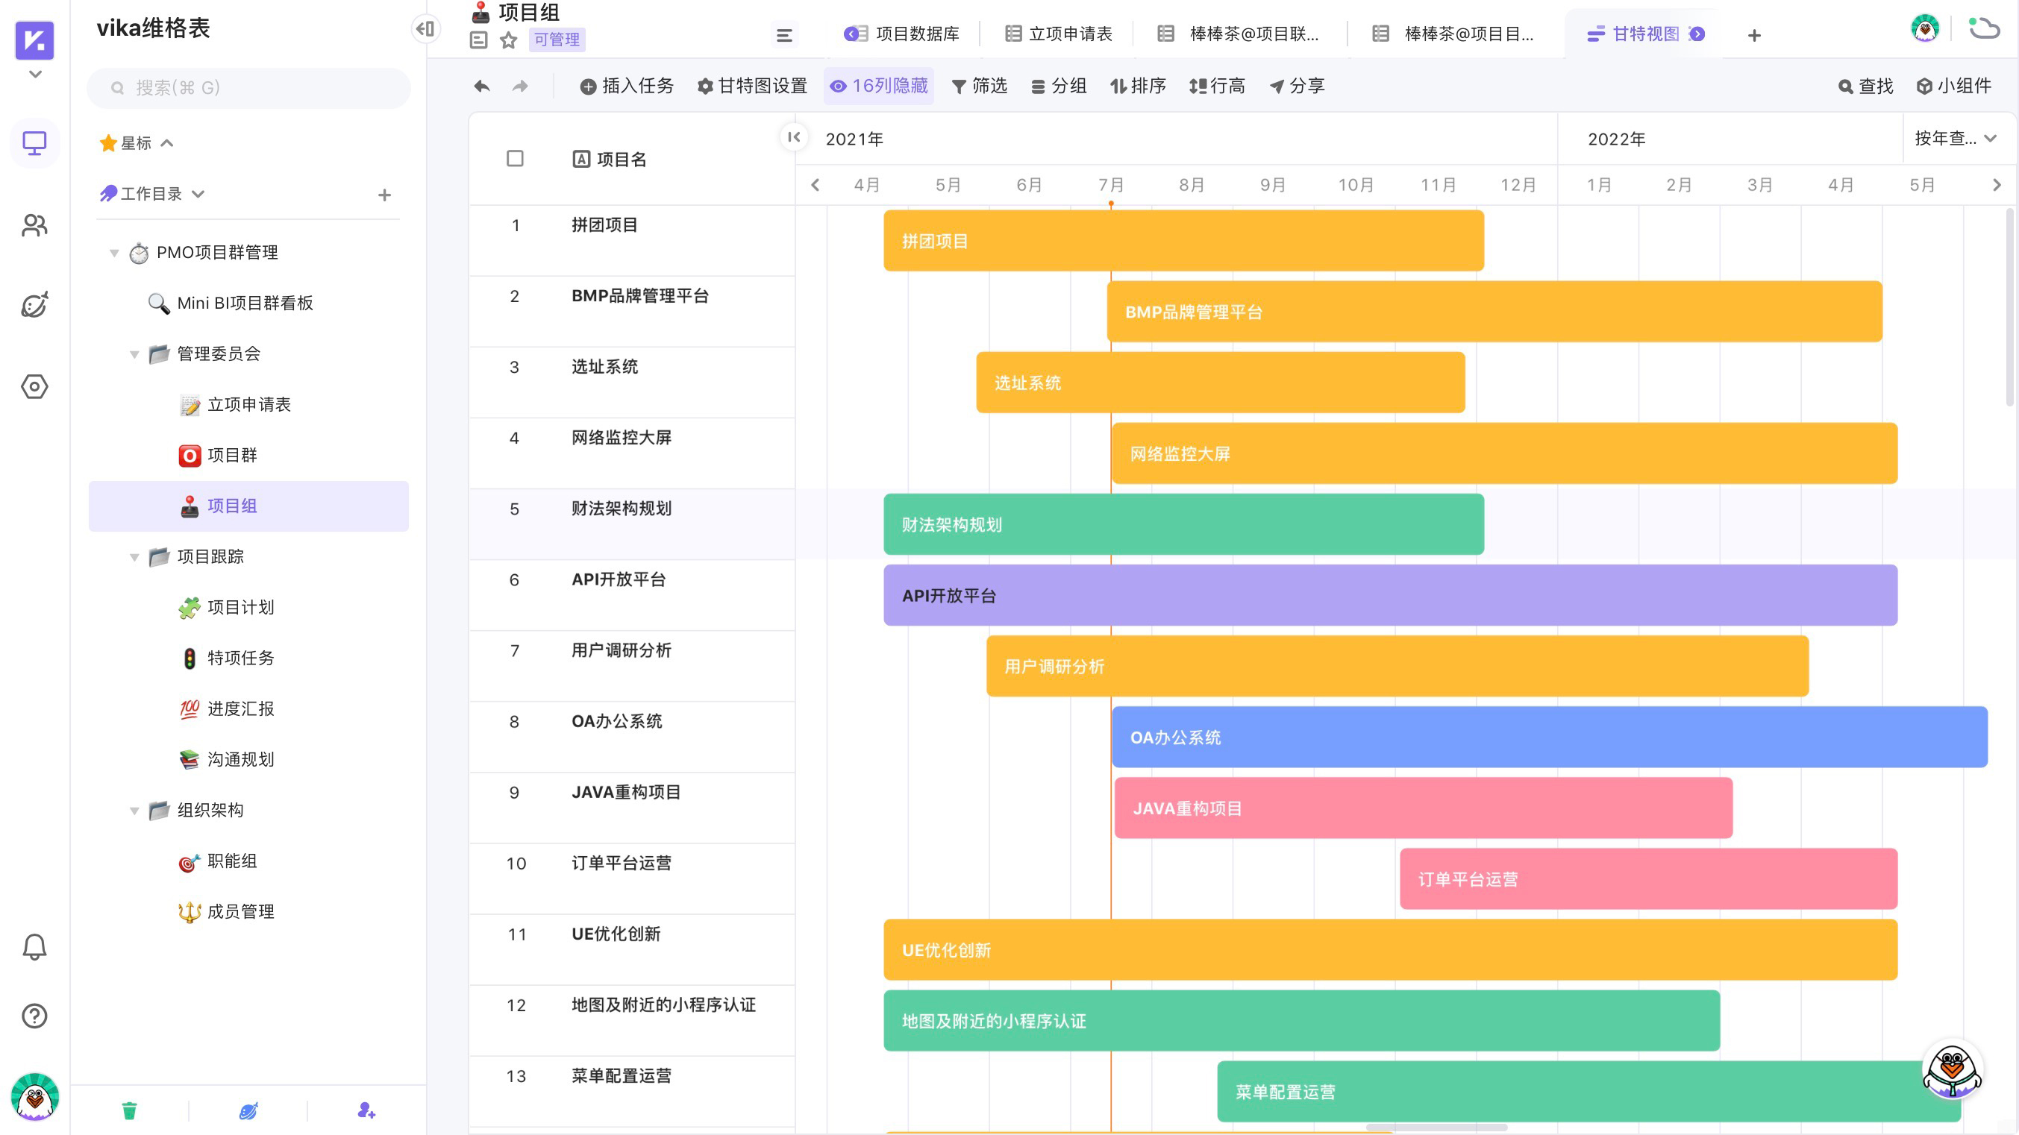Star the 项目组 view as favorite
This screenshot has width=2019, height=1135.
click(507, 40)
